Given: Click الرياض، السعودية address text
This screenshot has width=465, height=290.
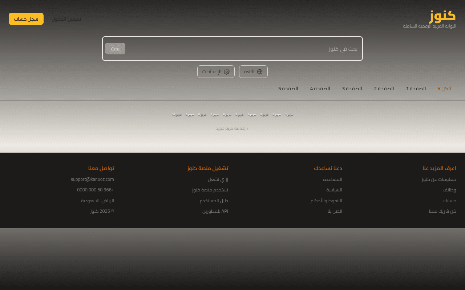Looking at the screenshot, I should 97,201.
